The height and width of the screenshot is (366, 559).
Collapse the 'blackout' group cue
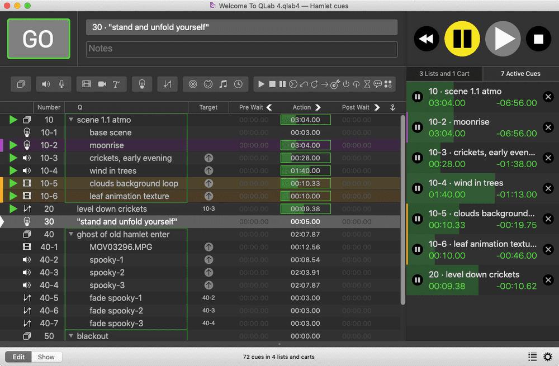tap(71, 336)
